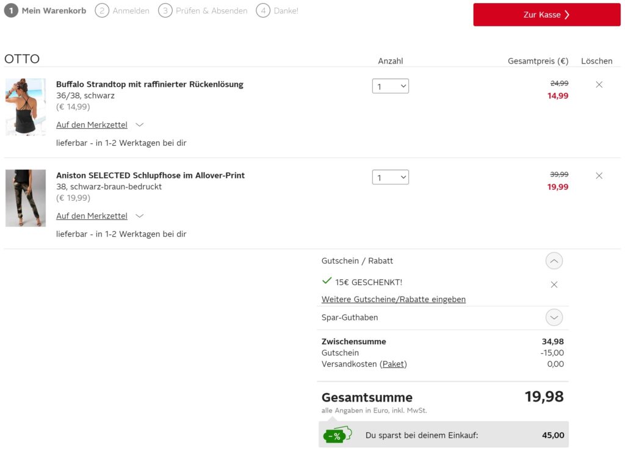Screen dimensions: 625x451
Task: Click the reduced price 14,99 in red
Action: (558, 96)
